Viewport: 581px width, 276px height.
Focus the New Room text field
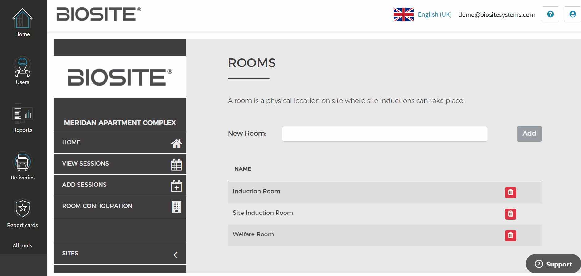[x=384, y=134]
